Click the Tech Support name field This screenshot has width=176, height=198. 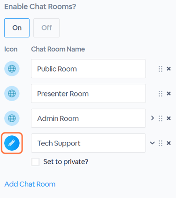pos(88,143)
